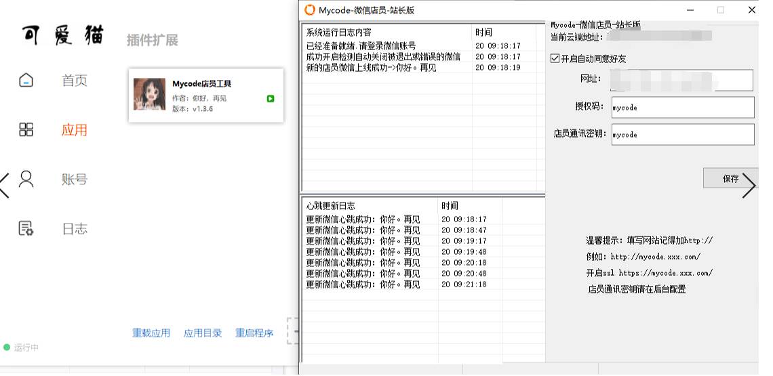Click the account person icon
The width and height of the screenshot is (773, 376).
(x=26, y=180)
